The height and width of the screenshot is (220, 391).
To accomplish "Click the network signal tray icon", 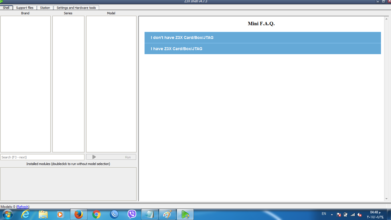I will pos(353,215).
